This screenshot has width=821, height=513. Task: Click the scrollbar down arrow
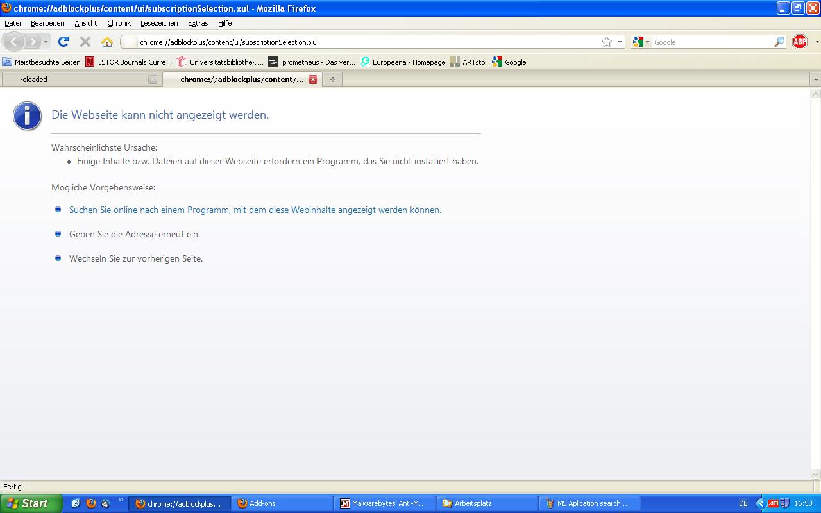tap(816, 475)
